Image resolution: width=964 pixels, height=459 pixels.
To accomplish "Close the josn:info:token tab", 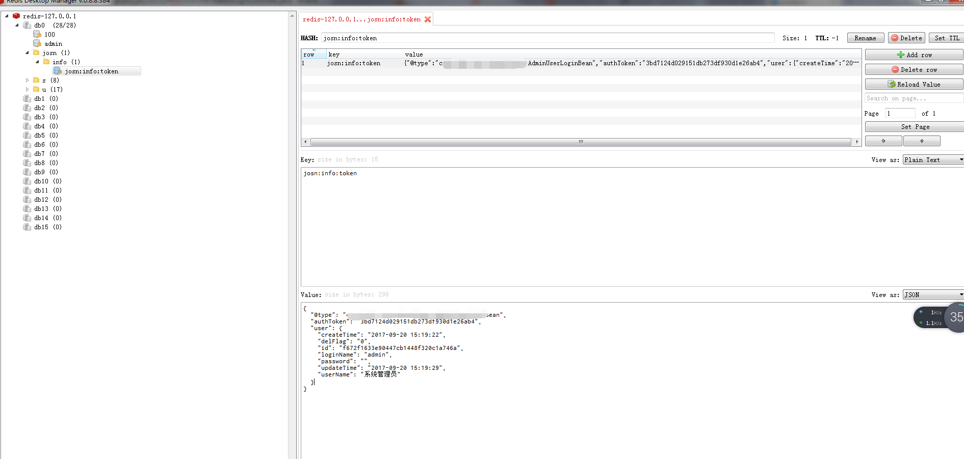I will coord(428,19).
